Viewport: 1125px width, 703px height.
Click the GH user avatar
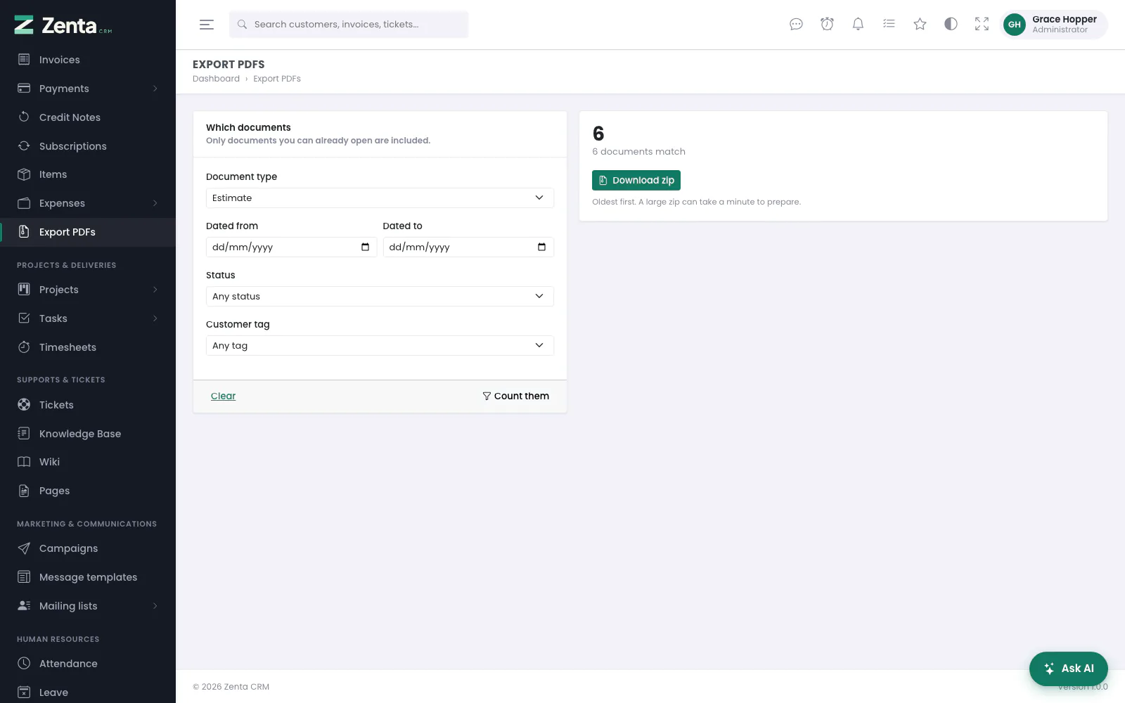(x=1014, y=25)
